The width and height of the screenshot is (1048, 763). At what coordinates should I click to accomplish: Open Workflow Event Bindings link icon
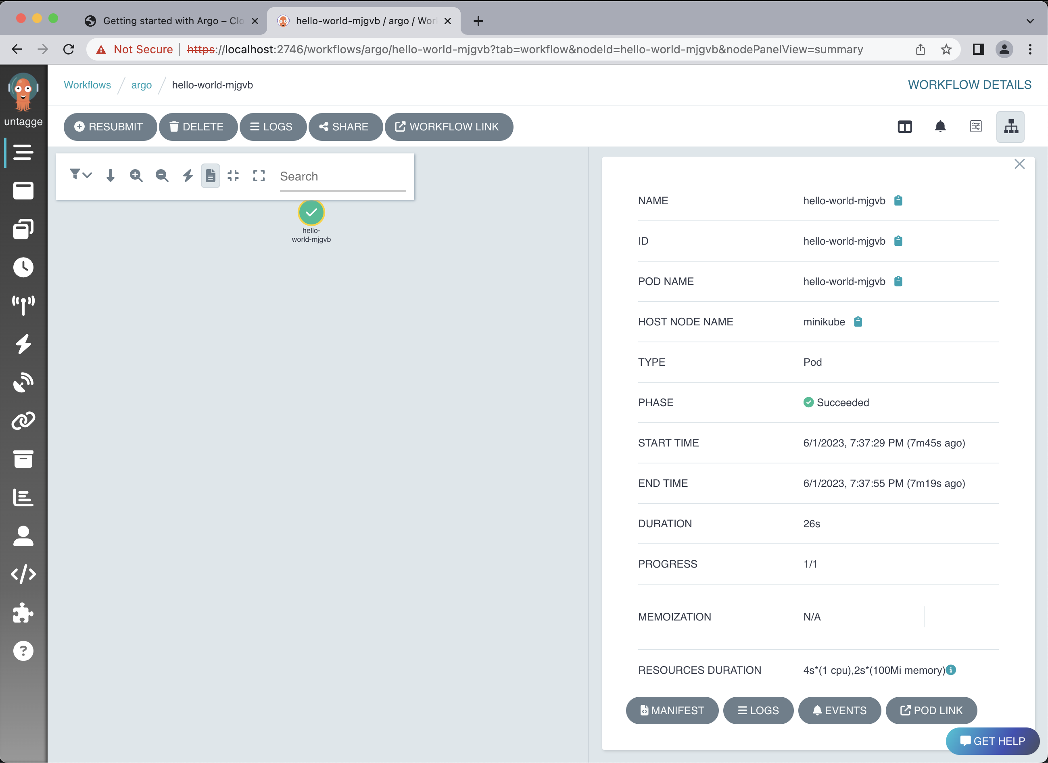tap(23, 421)
